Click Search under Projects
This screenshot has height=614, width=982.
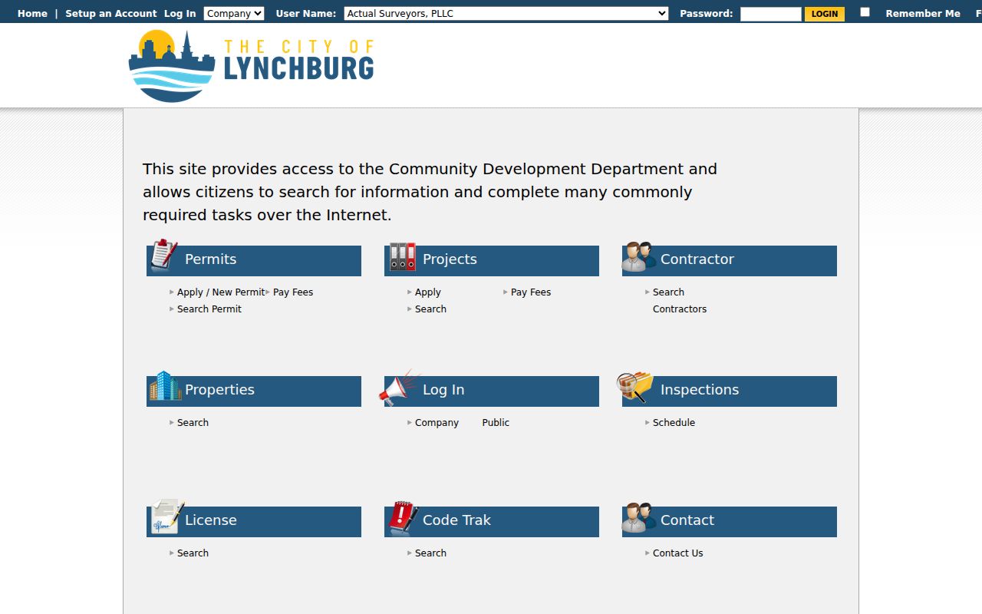430,309
